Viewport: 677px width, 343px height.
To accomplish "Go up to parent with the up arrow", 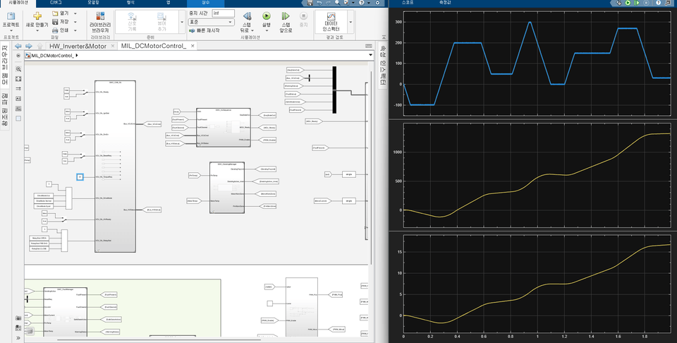I will click(39, 46).
